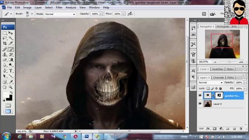Click the background color swatch
This screenshot has height=140, width=249.
(11, 99)
